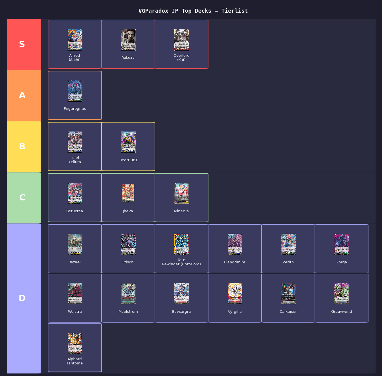Open the Zerith card thumbnail
The width and height of the screenshot is (382, 376).
coord(288,244)
